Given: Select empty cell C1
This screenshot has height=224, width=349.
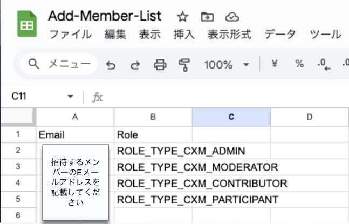Looking at the screenshot, I should pyautogui.click(x=231, y=134).
